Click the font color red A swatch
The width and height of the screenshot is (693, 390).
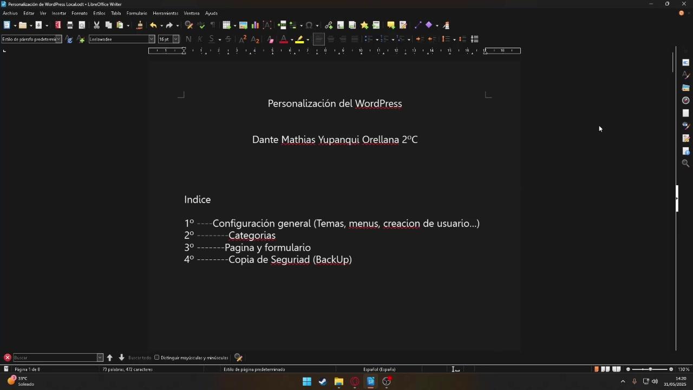(284, 39)
